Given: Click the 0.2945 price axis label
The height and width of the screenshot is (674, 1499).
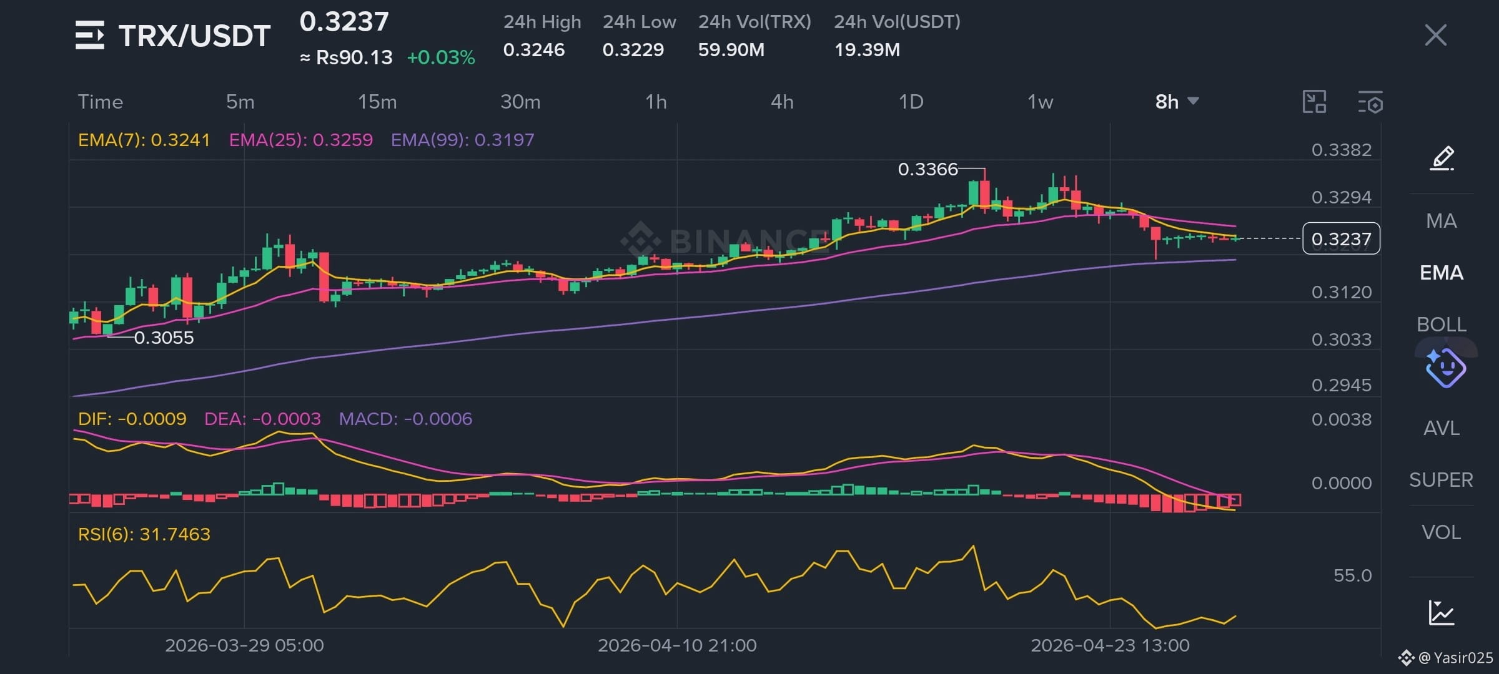Looking at the screenshot, I should click(1342, 385).
